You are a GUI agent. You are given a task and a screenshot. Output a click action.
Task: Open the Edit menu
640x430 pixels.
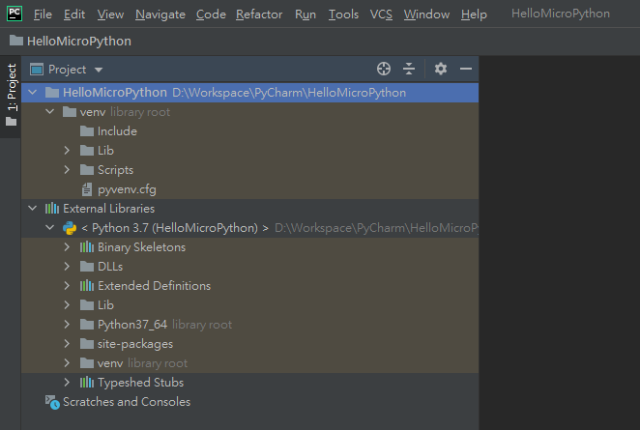pyautogui.click(x=74, y=14)
